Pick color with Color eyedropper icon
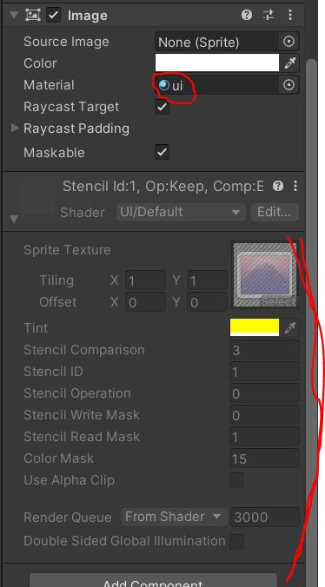This screenshot has height=587, width=325. (289, 63)
